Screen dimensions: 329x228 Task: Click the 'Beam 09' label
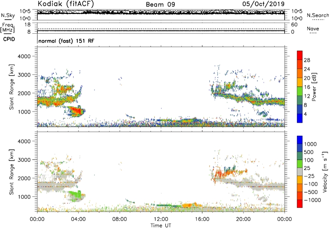pyautogui.click(x=160, y=5)
